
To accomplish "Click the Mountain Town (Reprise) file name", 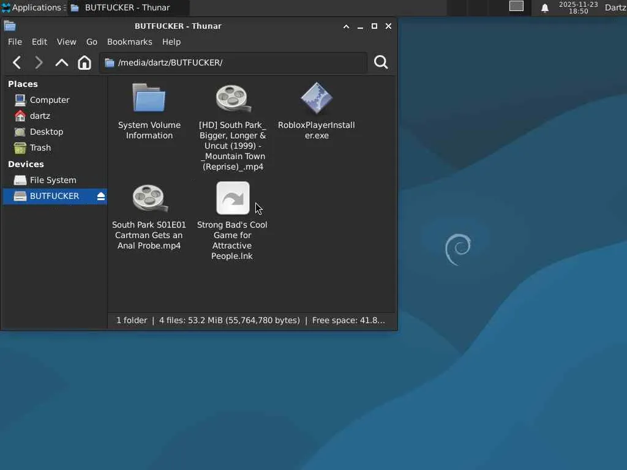I will [x=233, y=146].
